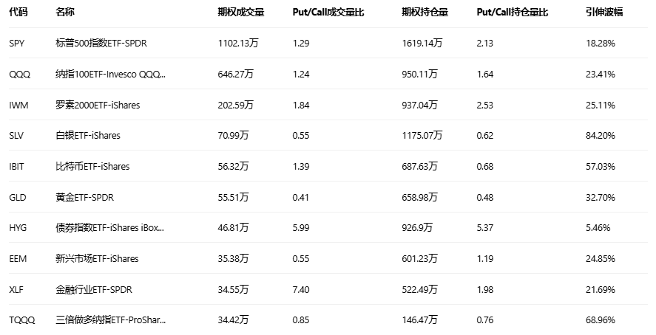Open the SPY ticker row

(17, 44)
